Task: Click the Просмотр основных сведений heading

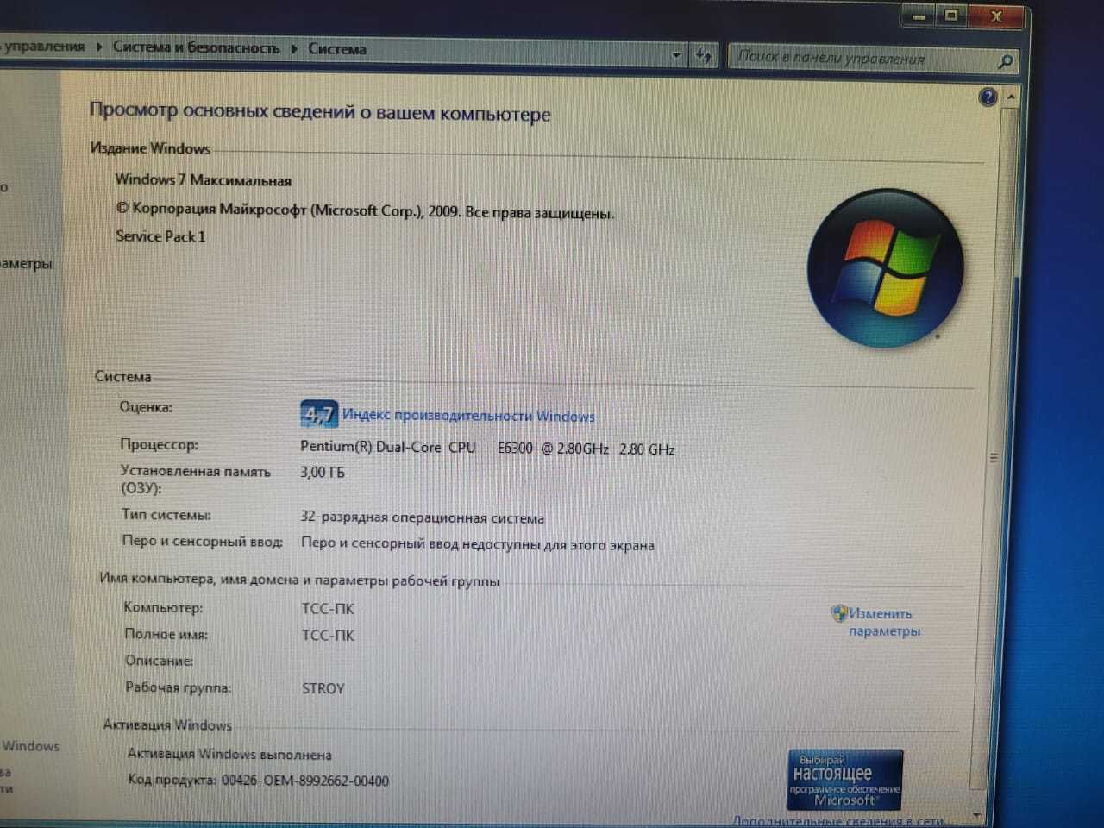Action: tap(320, 112)
